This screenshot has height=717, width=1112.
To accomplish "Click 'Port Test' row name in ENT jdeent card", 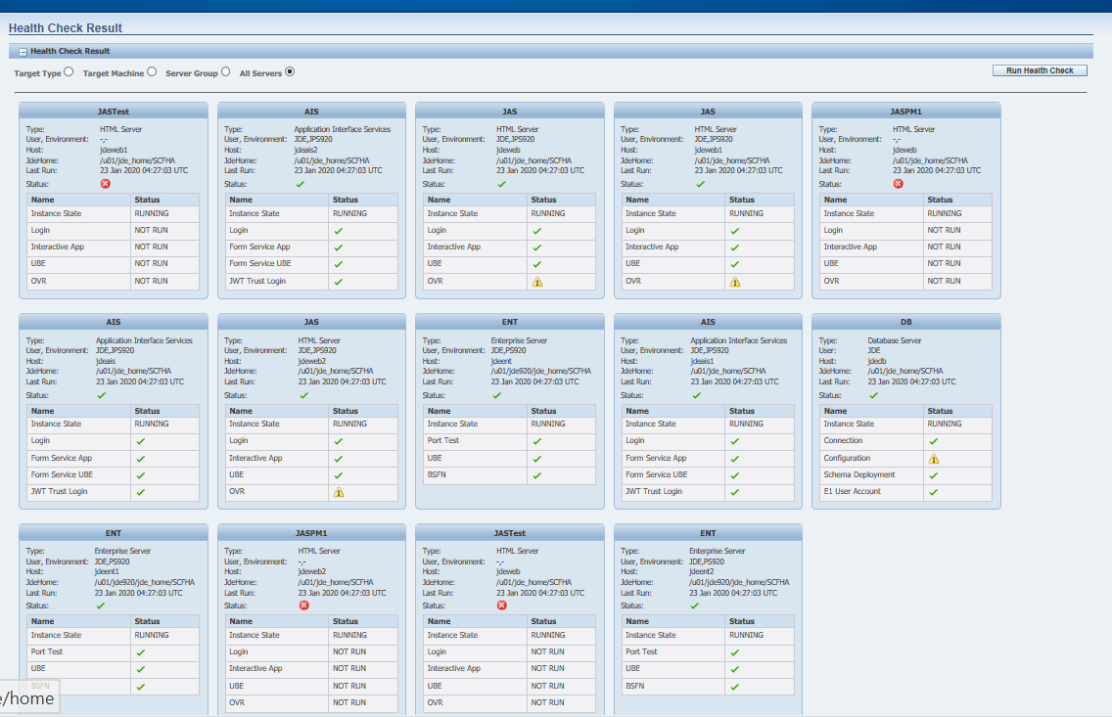I will point(442,440).
